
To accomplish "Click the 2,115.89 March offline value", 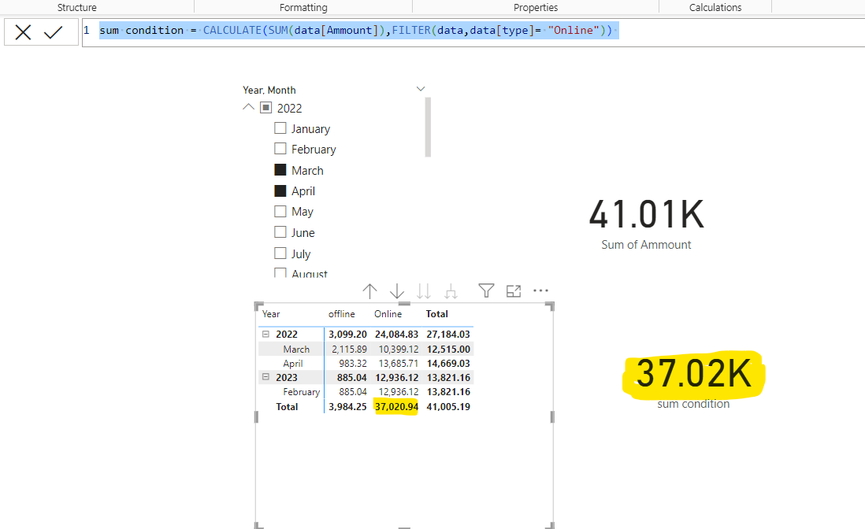I will pyautogui.click(x=349, y=349).
